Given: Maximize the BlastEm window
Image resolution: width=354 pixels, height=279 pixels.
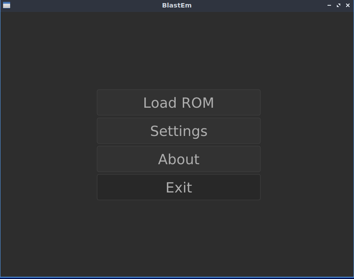Looking at the screenshot, I should coord(339,6).
